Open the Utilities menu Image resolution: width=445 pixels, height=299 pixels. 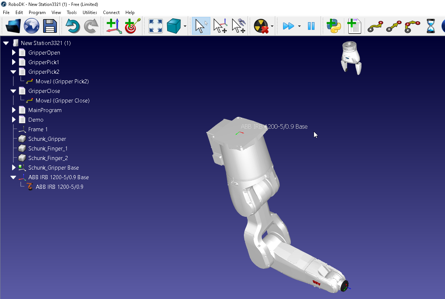point(90,12)
